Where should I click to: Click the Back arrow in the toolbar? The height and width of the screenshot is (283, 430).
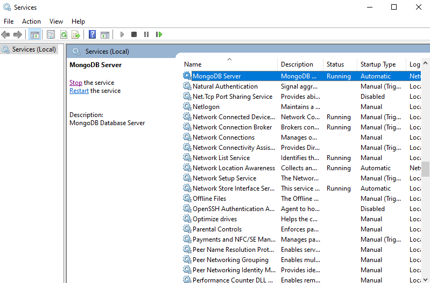click(6, 34)
